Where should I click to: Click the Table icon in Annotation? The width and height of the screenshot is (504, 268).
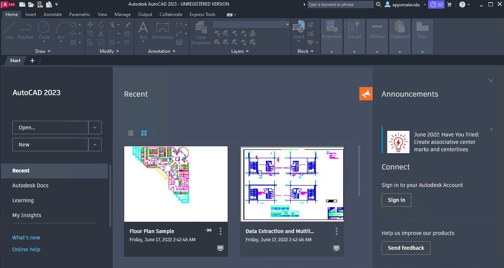pyautogui.click(x=179, y=42)
